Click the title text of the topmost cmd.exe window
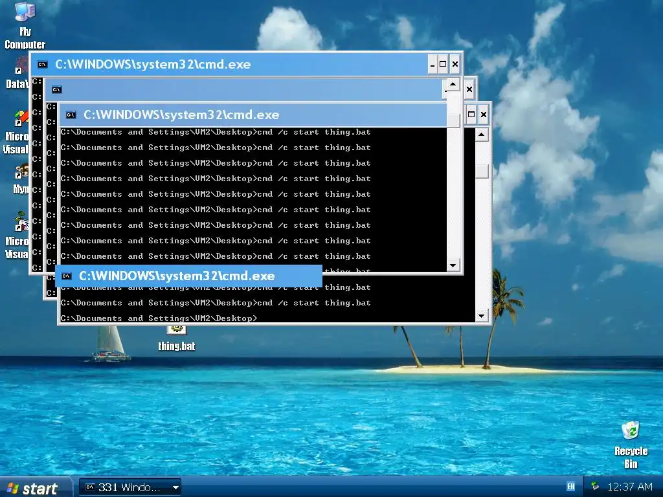663x497 pixels. (x=153, y=64)
